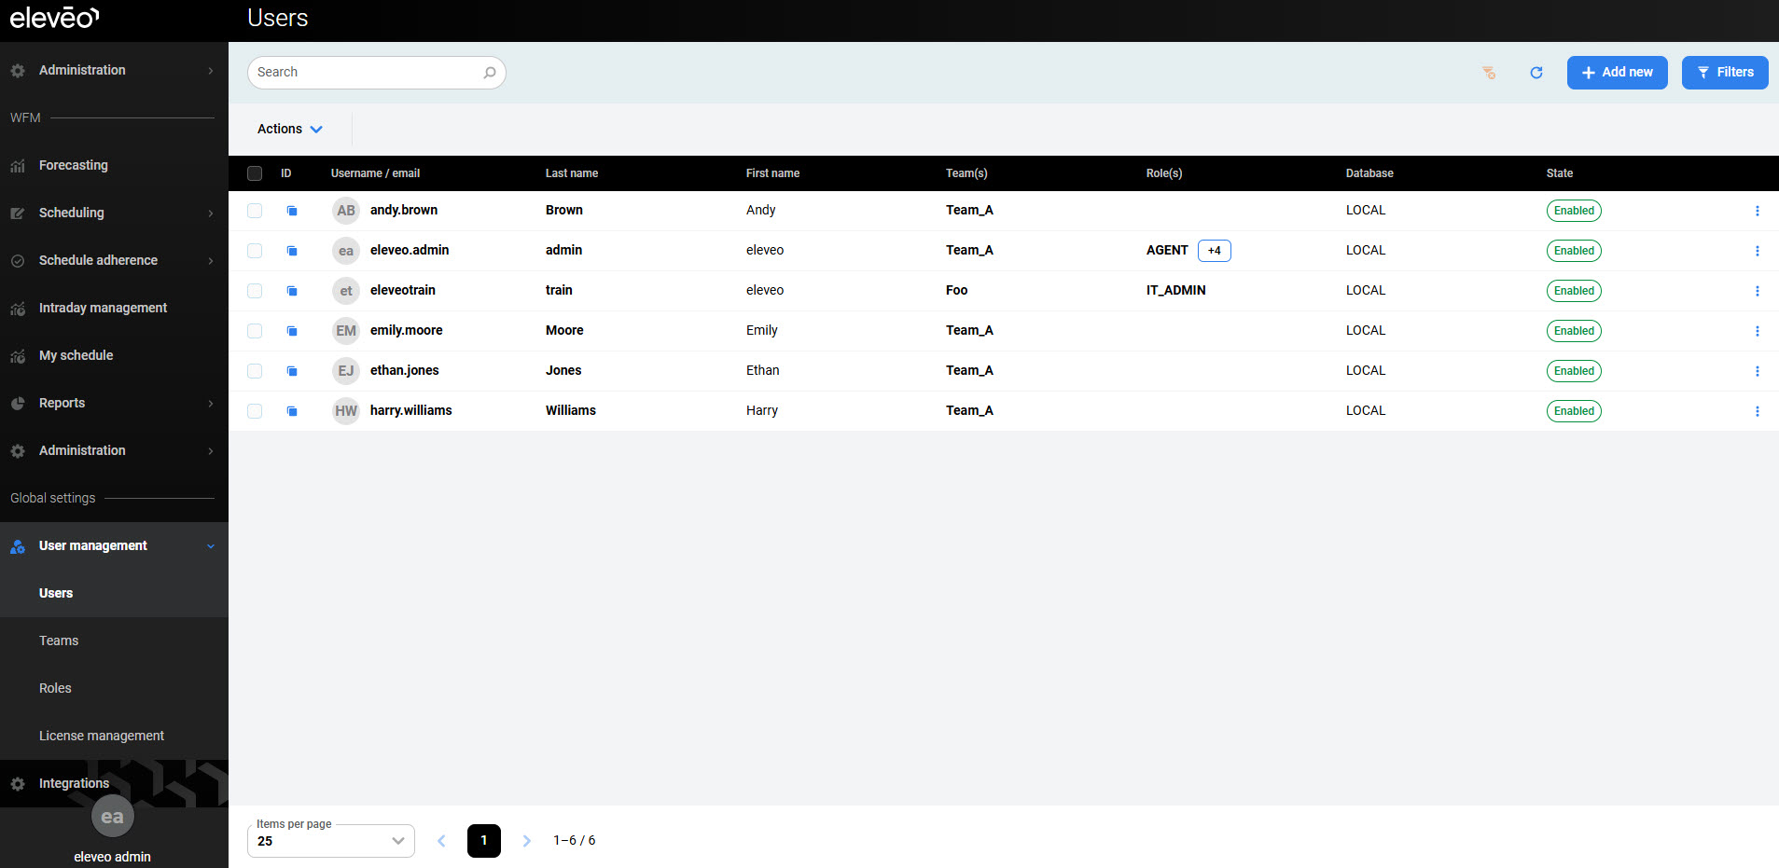The image size is (1779, 868).
Task: Open Items per page dropdown
Action: point(330,841)
